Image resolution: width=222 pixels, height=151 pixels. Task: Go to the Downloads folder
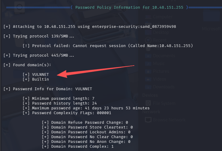(x=163, y=87)
